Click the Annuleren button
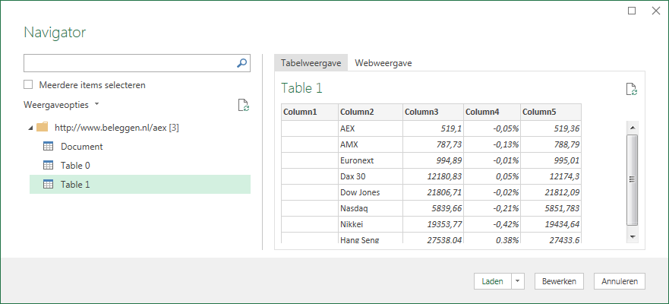Image resolution: width=669 pixels, height=304 pixels. pos(620,281)
